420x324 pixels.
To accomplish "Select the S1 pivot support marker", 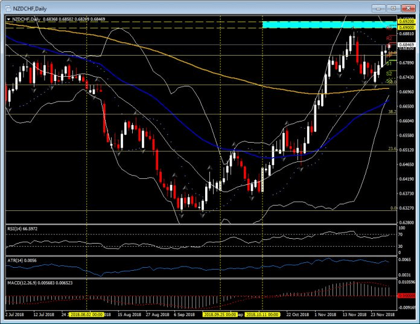I will [389, 63].
